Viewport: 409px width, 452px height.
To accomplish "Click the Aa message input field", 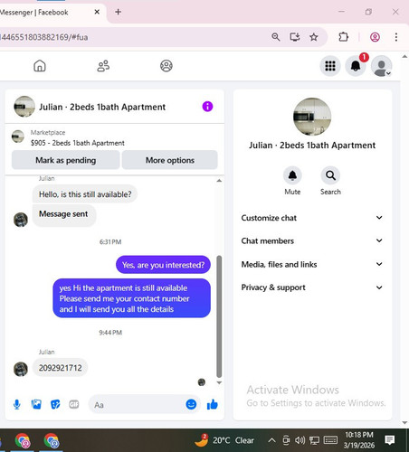I will coord(138,405).
